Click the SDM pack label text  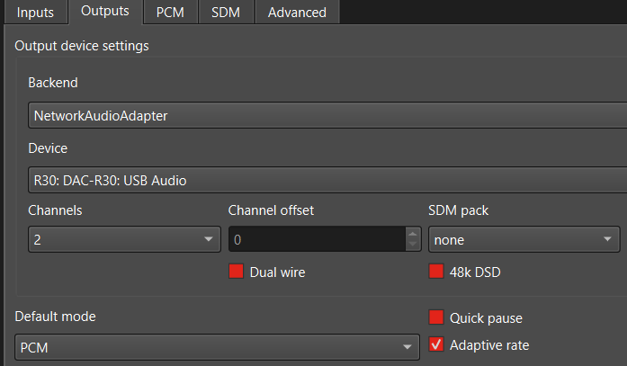[x=458, y=210]
